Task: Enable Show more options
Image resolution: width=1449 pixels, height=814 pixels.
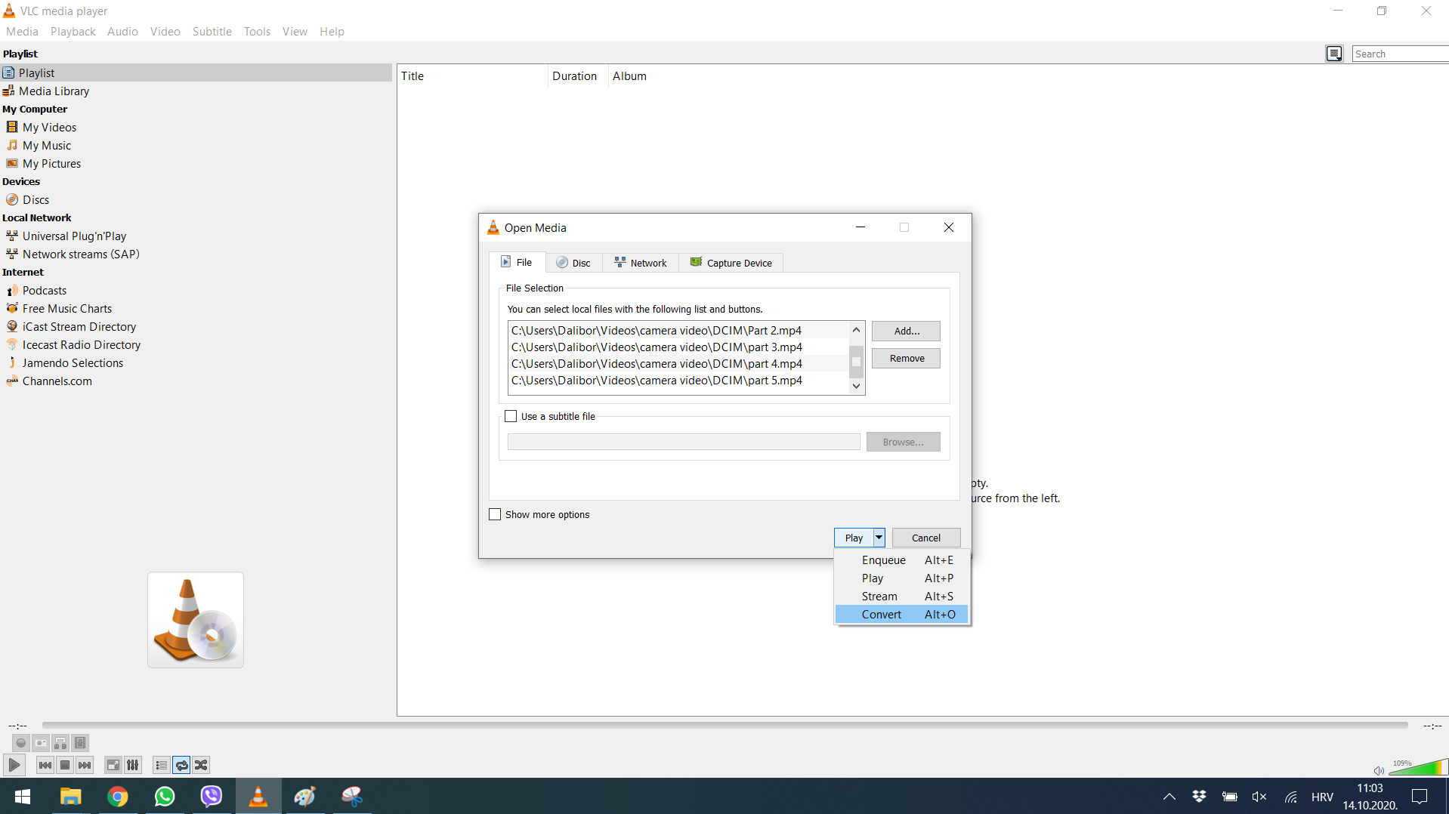Action: pyautogui.click(x=495, y=514)
